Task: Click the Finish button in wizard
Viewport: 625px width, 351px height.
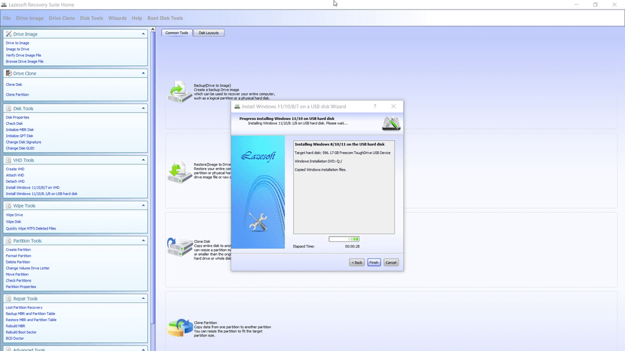Action: 374,263
